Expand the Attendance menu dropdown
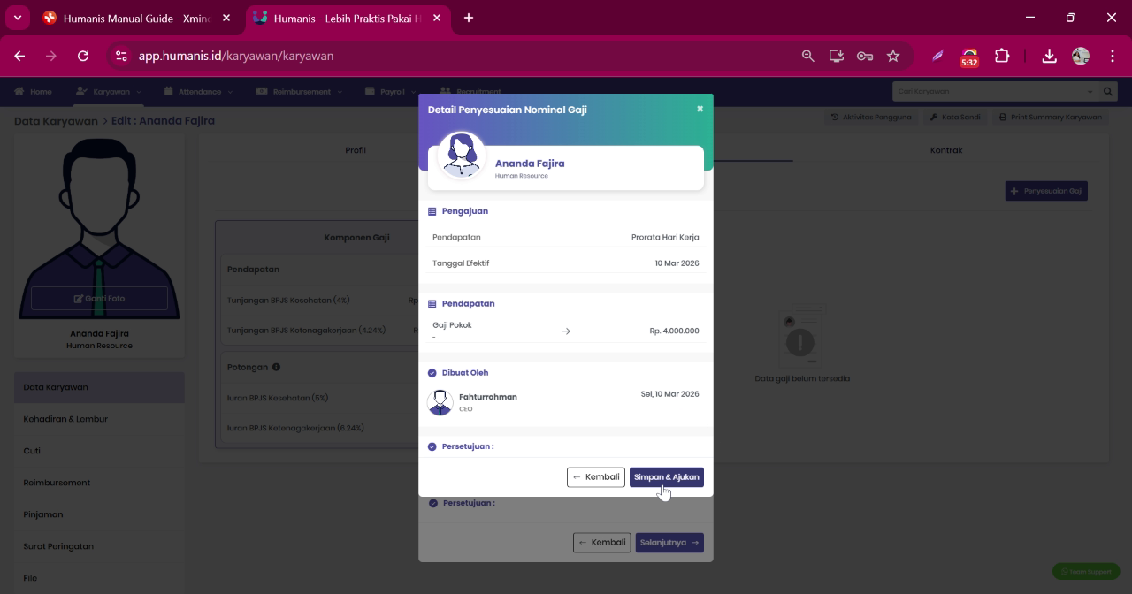This screenshot has width=1132, height=594. tap(198, 91)
